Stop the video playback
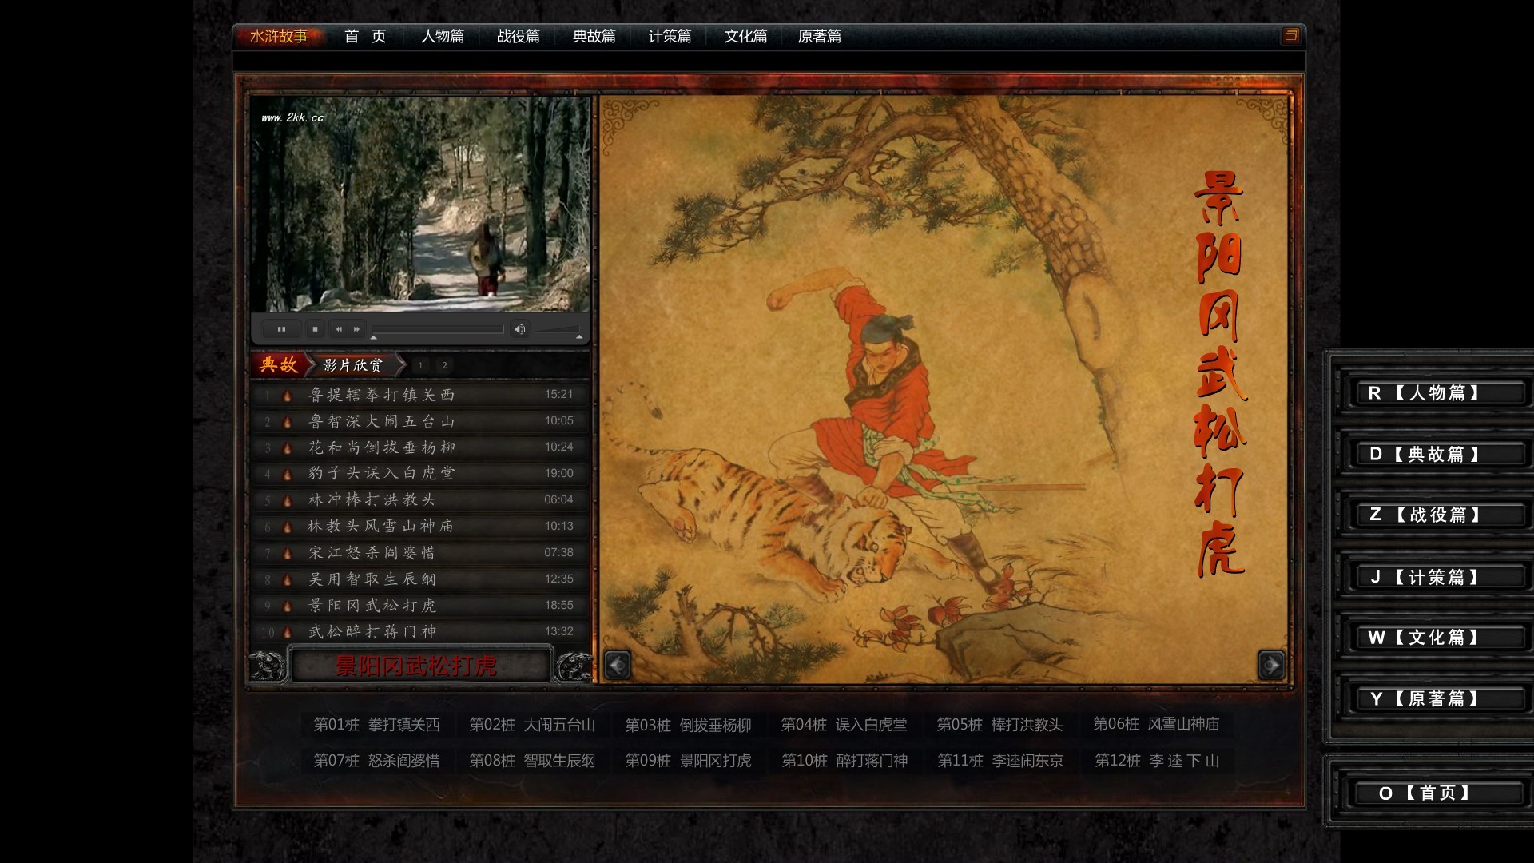The height and width of the screenshot is (863, 1534). [315, 329]
